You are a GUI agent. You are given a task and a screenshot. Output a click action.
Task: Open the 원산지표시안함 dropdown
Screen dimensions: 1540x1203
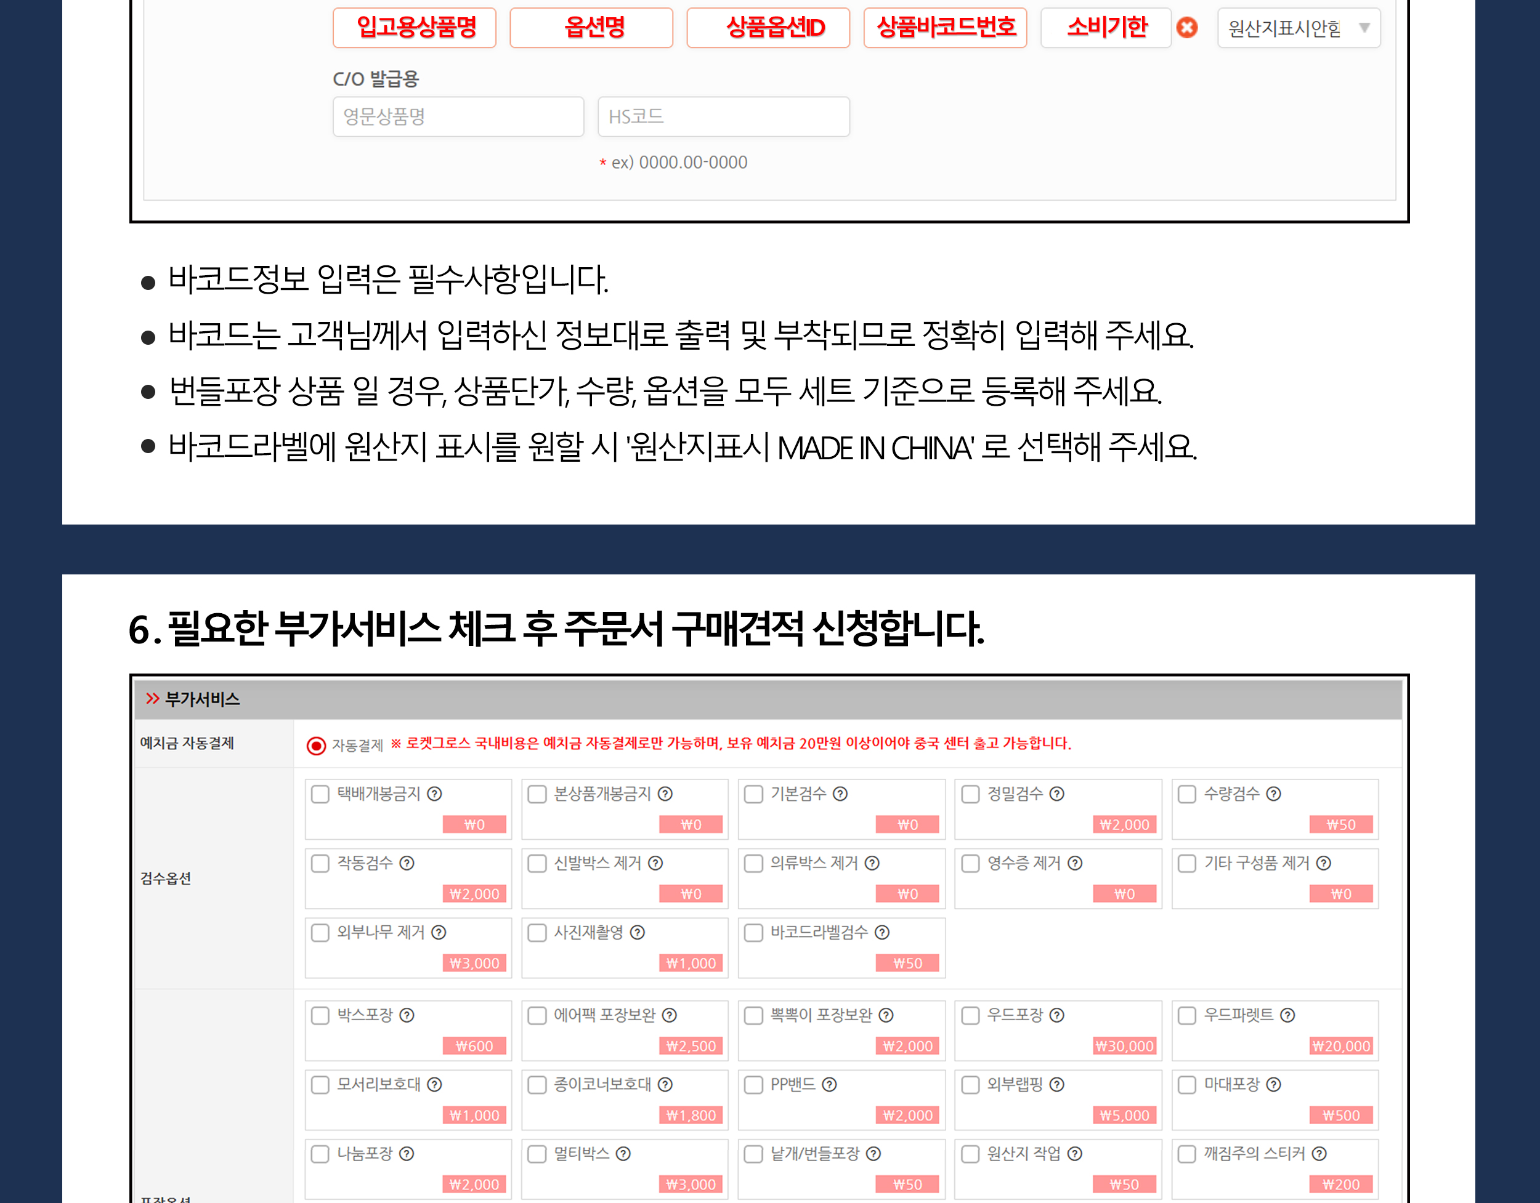1298,28
